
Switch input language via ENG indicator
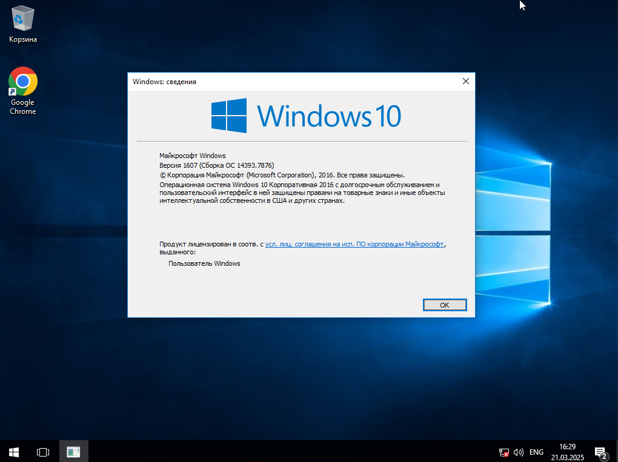pos(536,452)
